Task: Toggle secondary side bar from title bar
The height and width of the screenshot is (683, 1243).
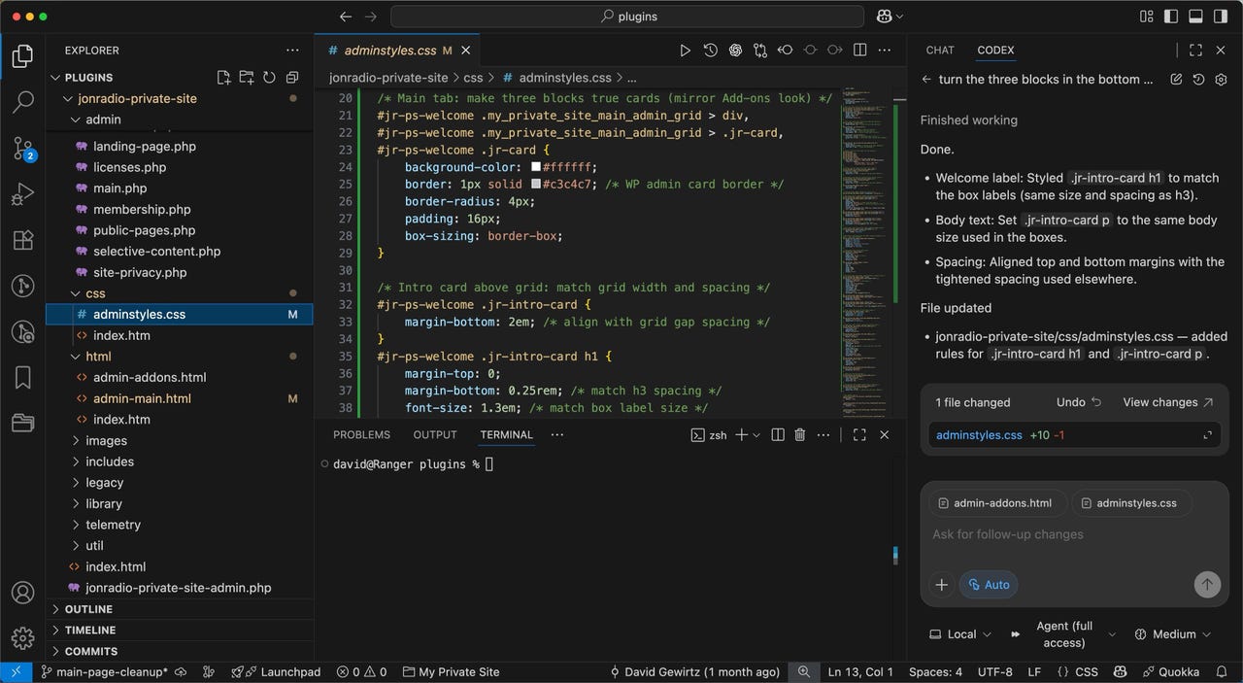Action: (x=1220, y=17)
